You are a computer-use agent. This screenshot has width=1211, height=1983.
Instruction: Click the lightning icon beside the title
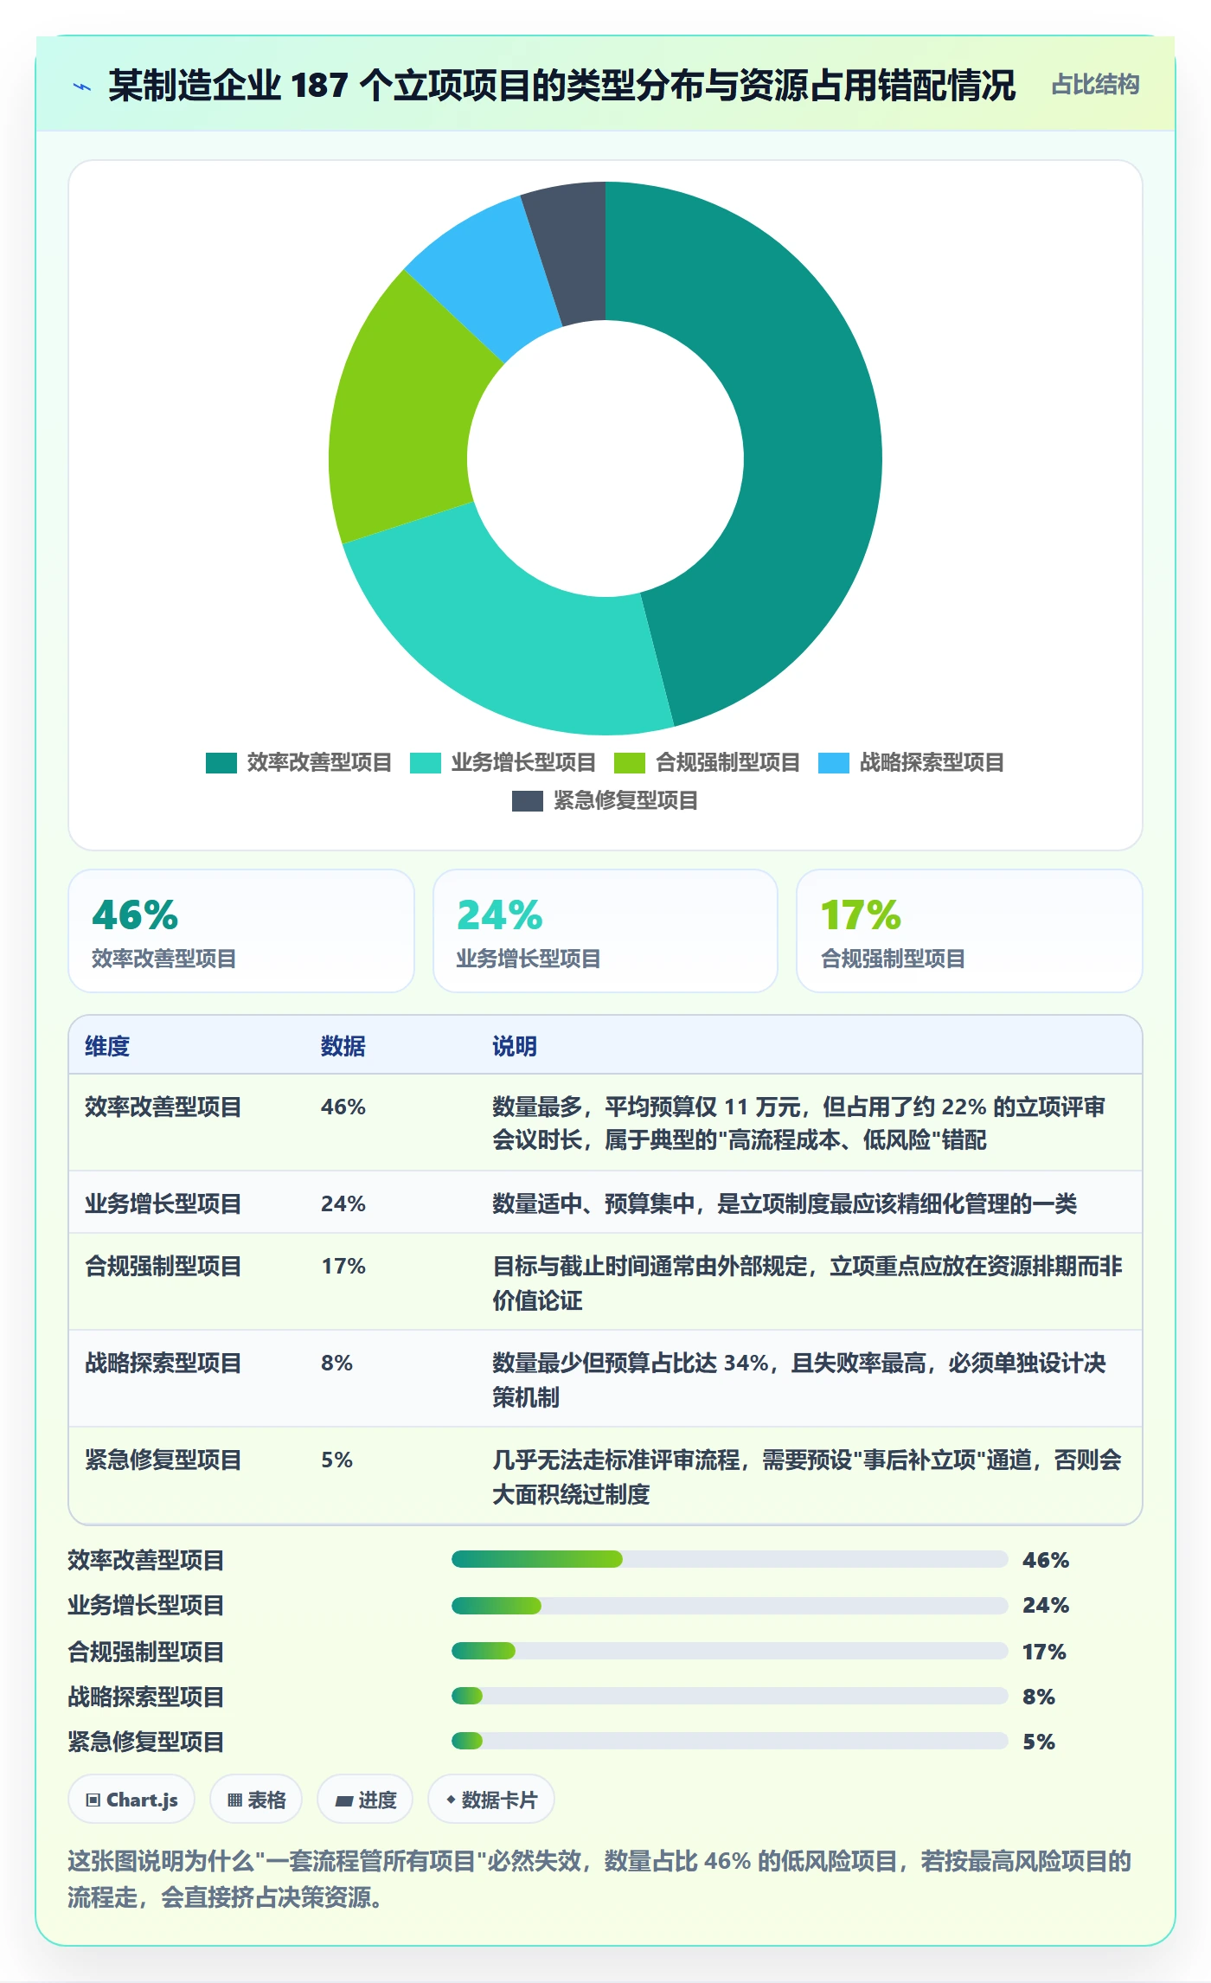82,87
